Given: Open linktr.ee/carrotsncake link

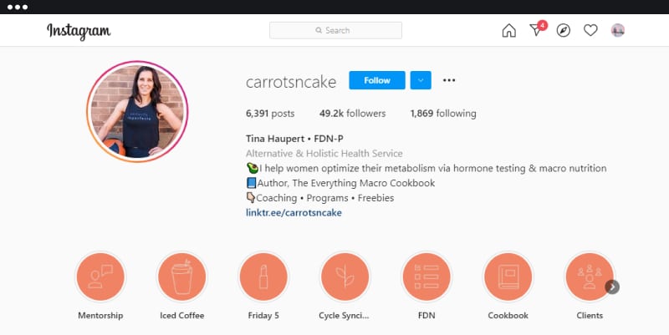Looking at the screenshot, I should 294,212.
